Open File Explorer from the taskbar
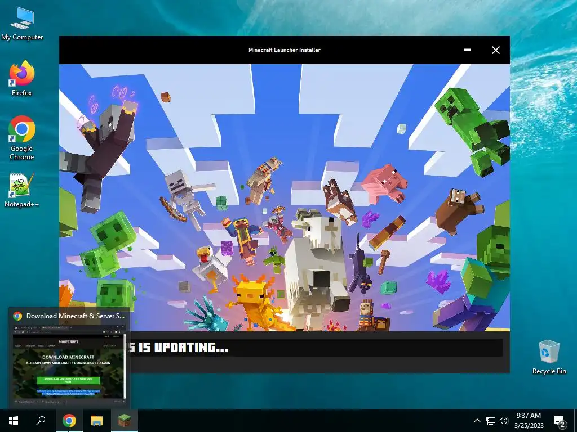Image resolution: width=577 pixels, height=432 pixels. coord(97,421)
